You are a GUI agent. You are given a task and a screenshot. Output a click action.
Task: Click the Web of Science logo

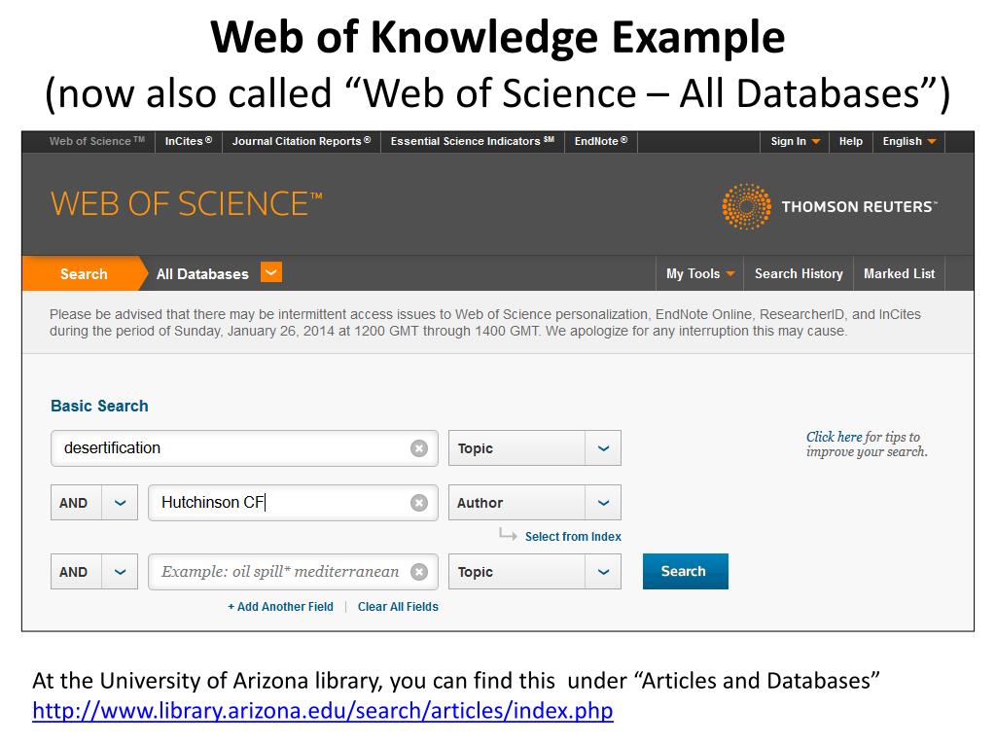pos(186,204)
